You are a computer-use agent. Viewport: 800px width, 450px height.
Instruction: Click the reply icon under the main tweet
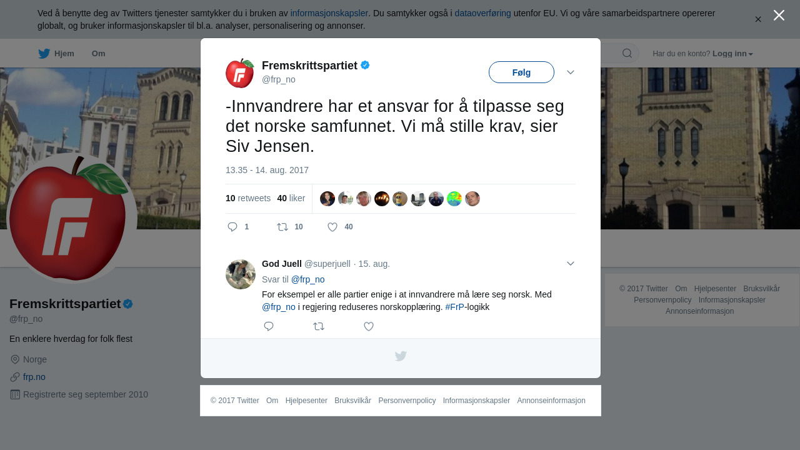point(232,227)
